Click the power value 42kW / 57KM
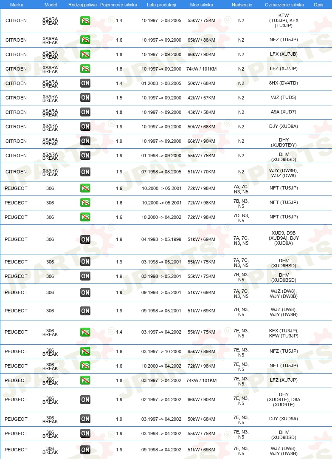The height and width of the screenshot is (459, 332). click(201, 97)
